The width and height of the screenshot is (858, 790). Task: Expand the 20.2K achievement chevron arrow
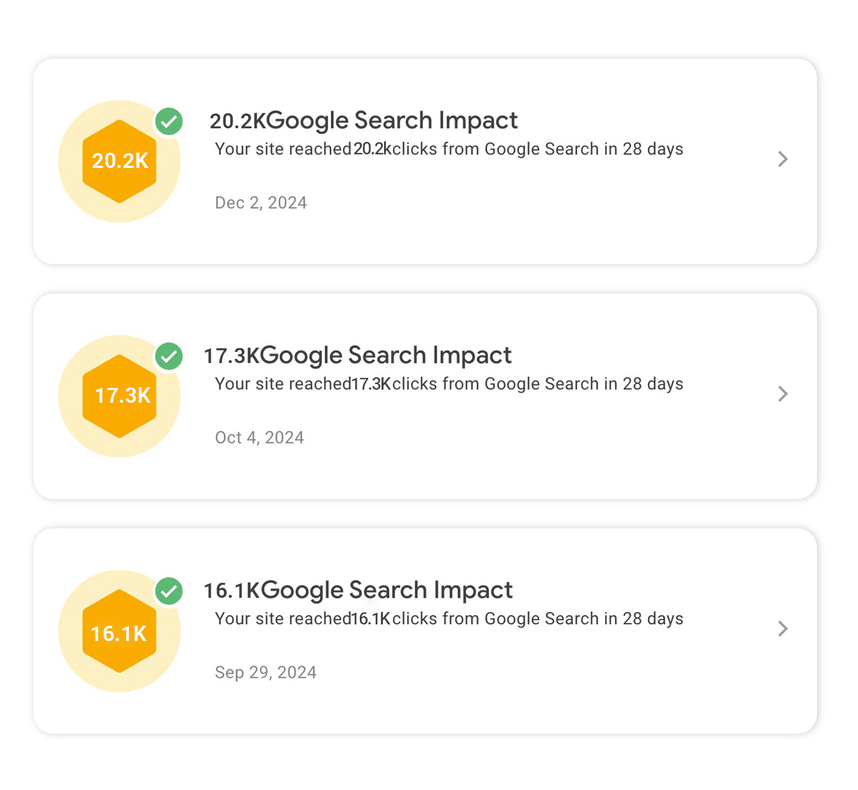click(x=783, y=159)
